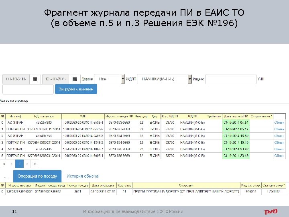Click the Загрузить данные button
The height and width of the screenshot is (217, 289).
(x=76, y=89)
